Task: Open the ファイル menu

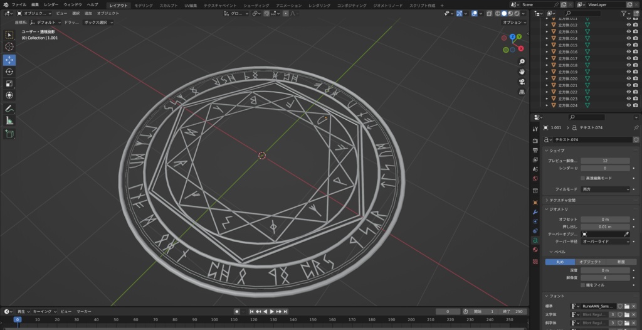Action: click(x=19, y=5)
